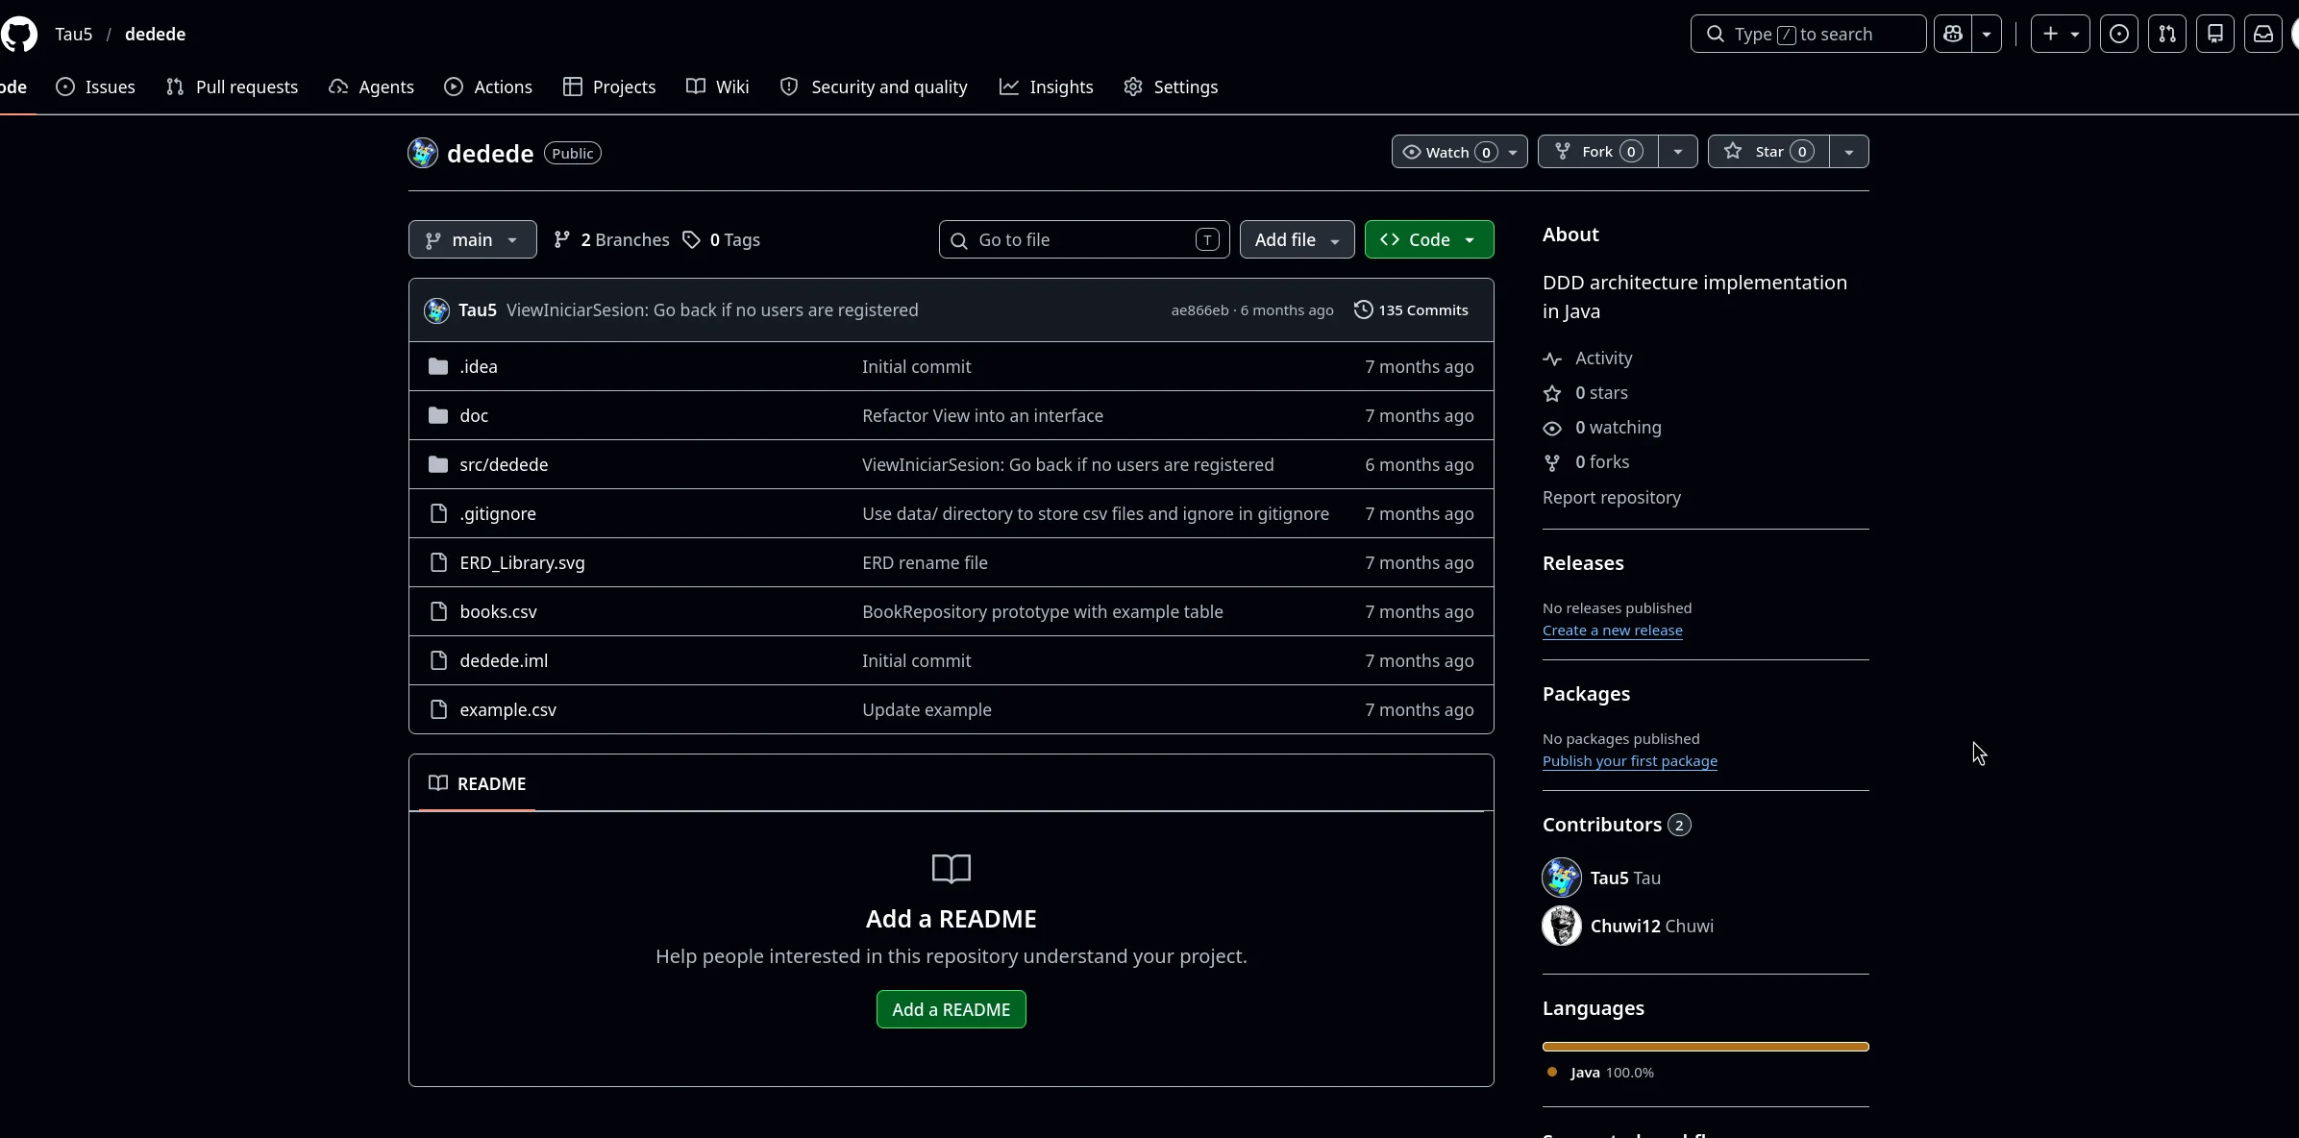
Task: Open repository Settings tab
Action: (1171, 87)
